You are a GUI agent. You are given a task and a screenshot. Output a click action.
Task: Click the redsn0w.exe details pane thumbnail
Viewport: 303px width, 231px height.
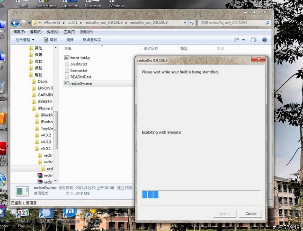pos(22,191)
